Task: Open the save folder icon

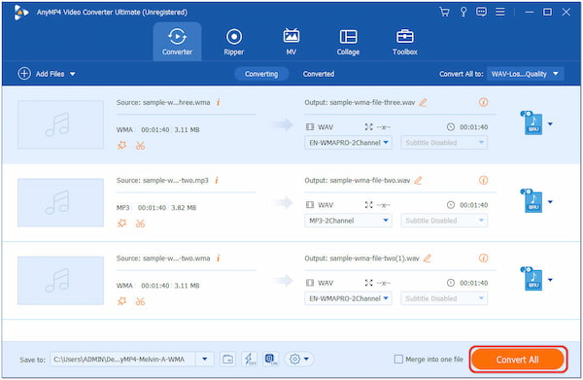Action: pyautogui.click(x=227, y=360)
